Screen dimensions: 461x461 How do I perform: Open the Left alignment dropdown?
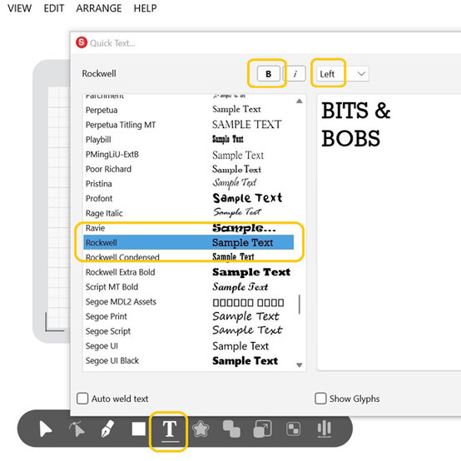point(343,74)
